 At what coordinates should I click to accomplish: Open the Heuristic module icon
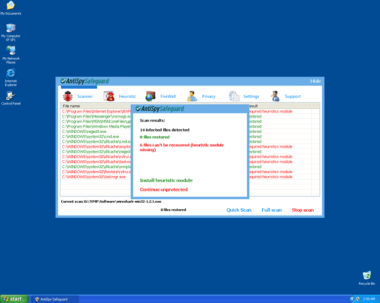[109, 96]
